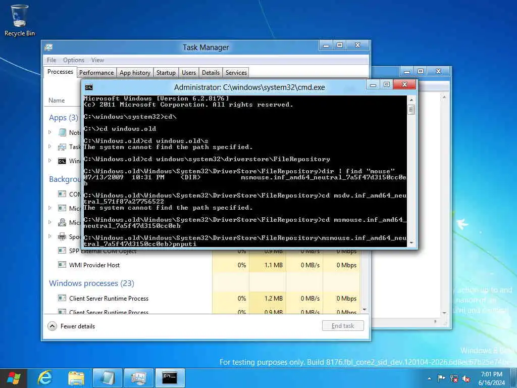Viewport: 517px width, 388px height.
Task: Open the View menu in Task Manager
Action: pyautogui.click(x=97, y=60)
